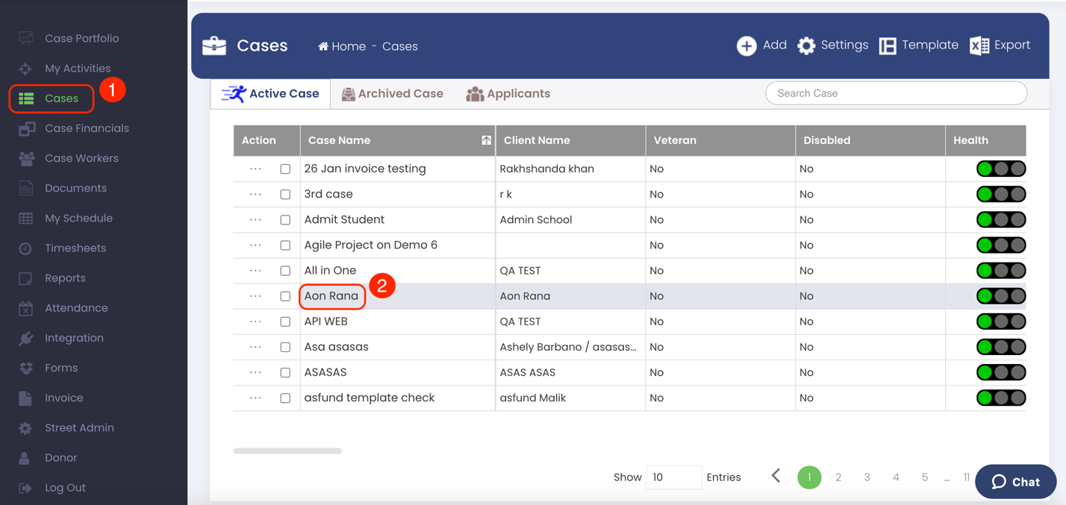The image size is (1066, 505).
Task: Open Case Financials menu label
Action: point(87,128)
